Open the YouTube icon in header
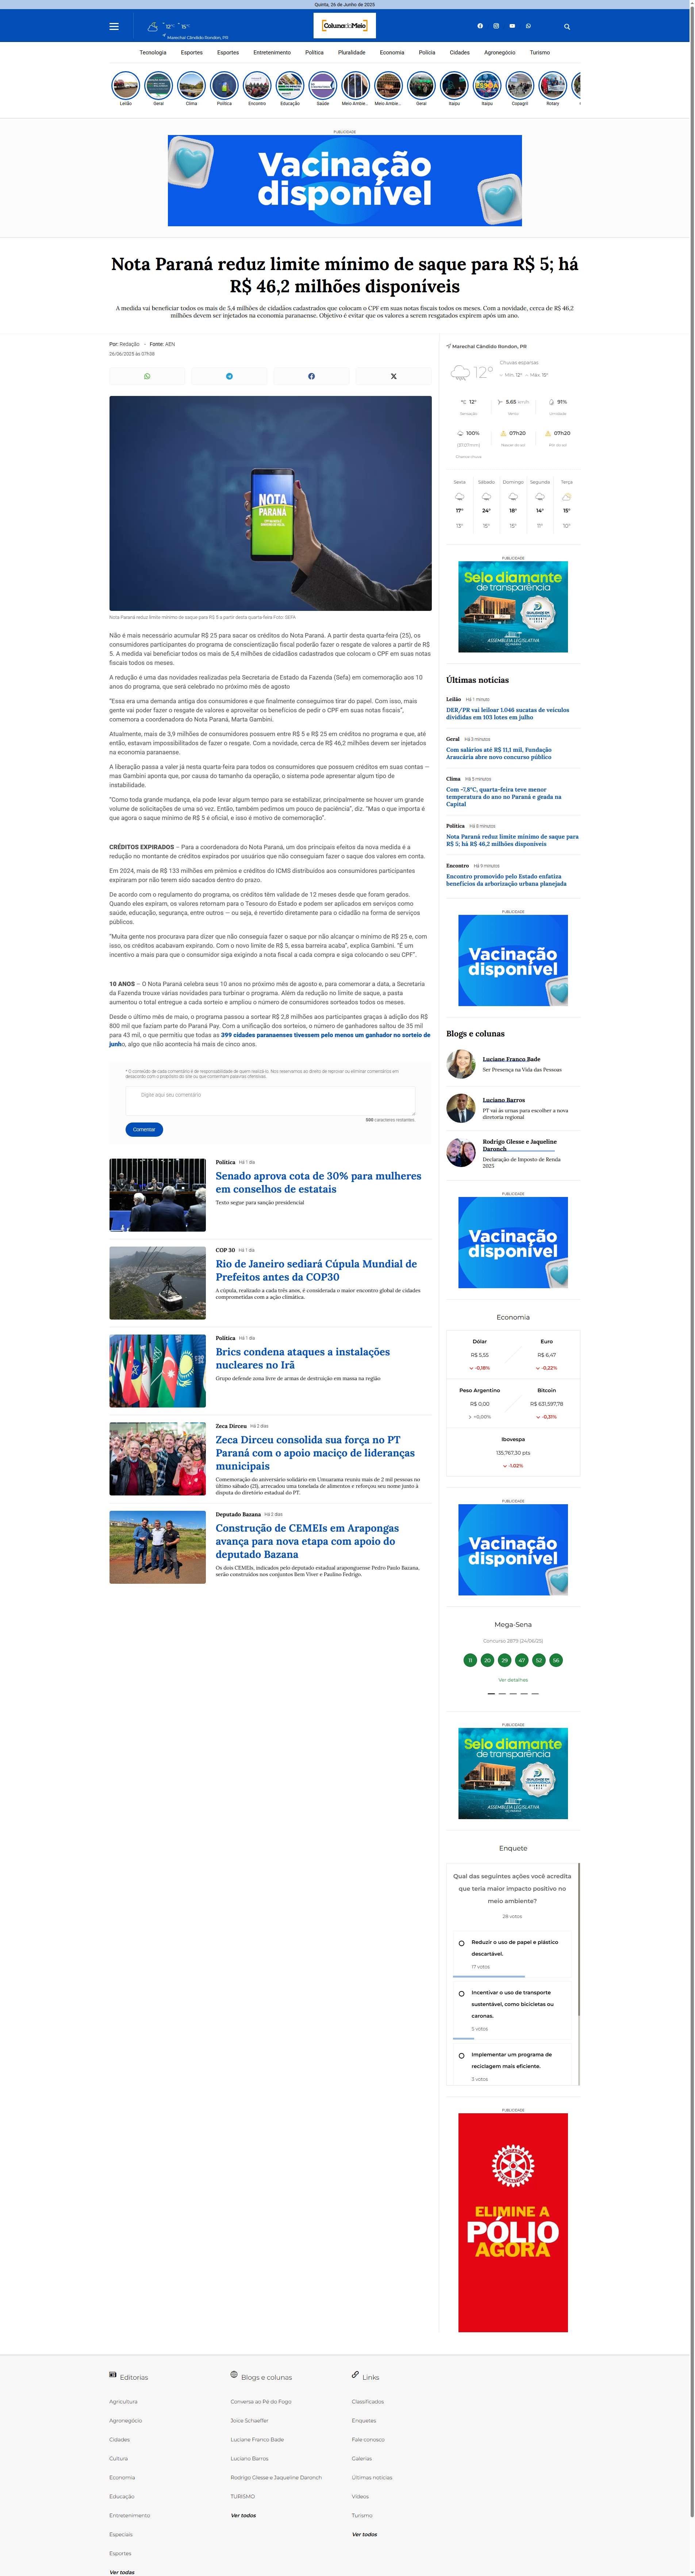 coord(512,26)
